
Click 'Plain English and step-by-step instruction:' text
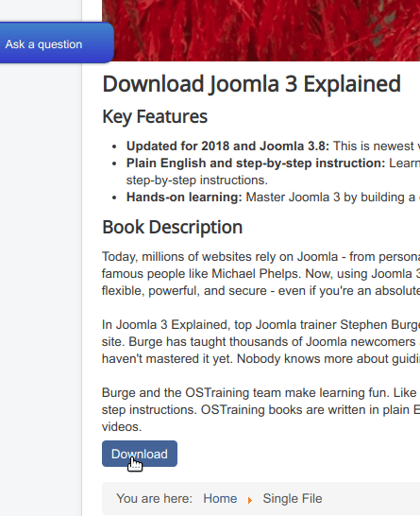coord(256,163)
